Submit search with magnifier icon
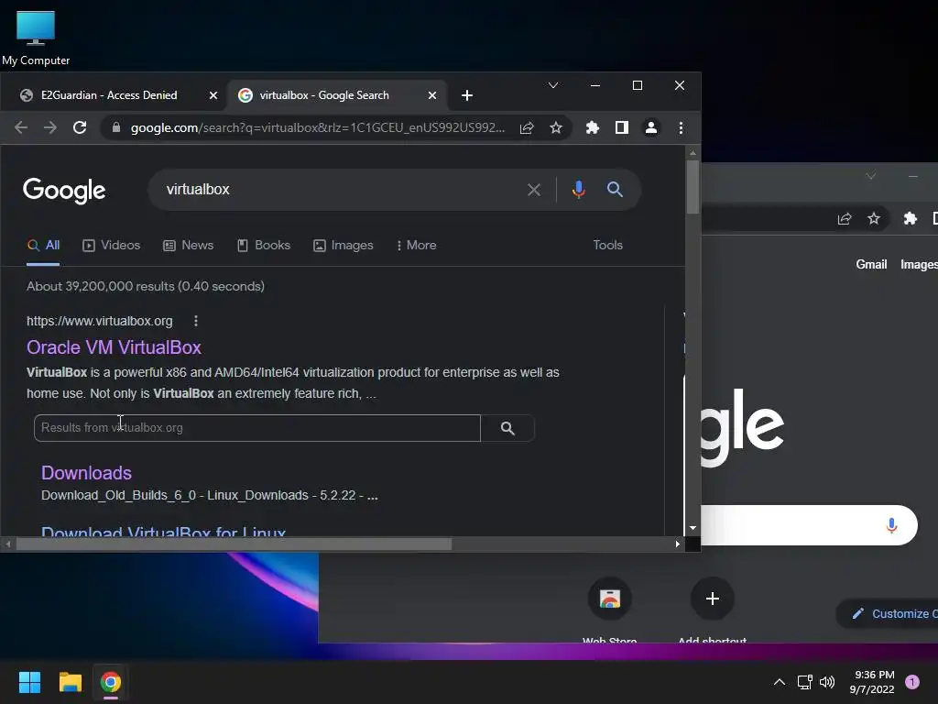 [615, 190]
